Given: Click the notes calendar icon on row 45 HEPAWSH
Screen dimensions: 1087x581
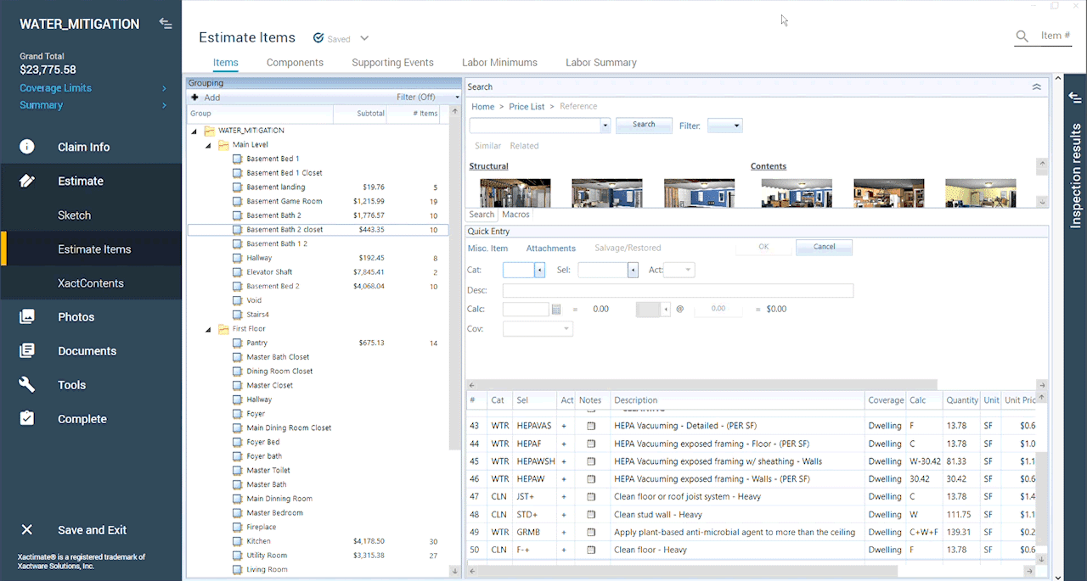Looking at the screenshot, I should tap(590, 461).
